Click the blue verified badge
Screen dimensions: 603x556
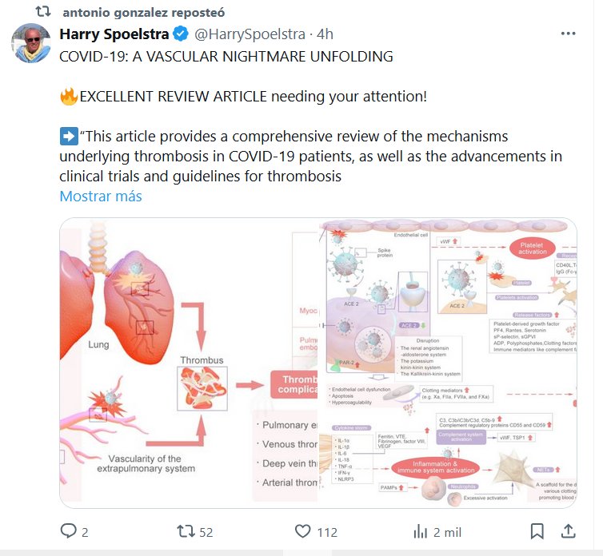coord(182,35)
